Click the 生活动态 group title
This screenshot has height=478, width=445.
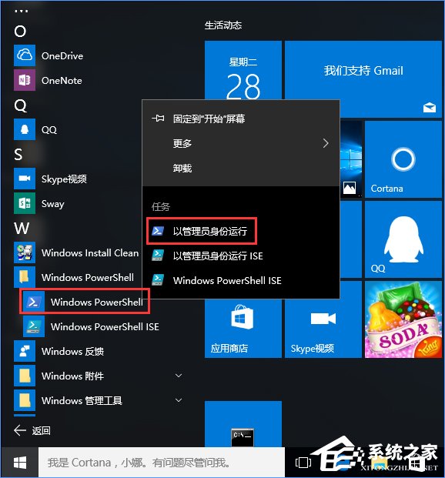coord(223,25)
